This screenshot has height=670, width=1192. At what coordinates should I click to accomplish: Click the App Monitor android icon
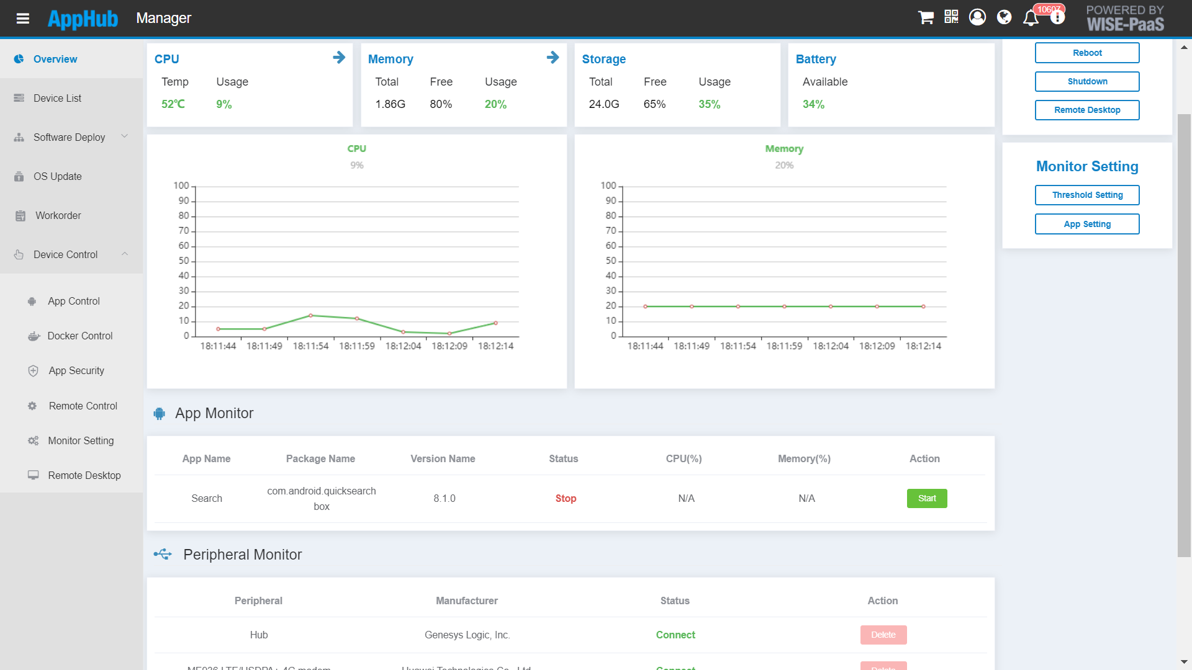160,413
